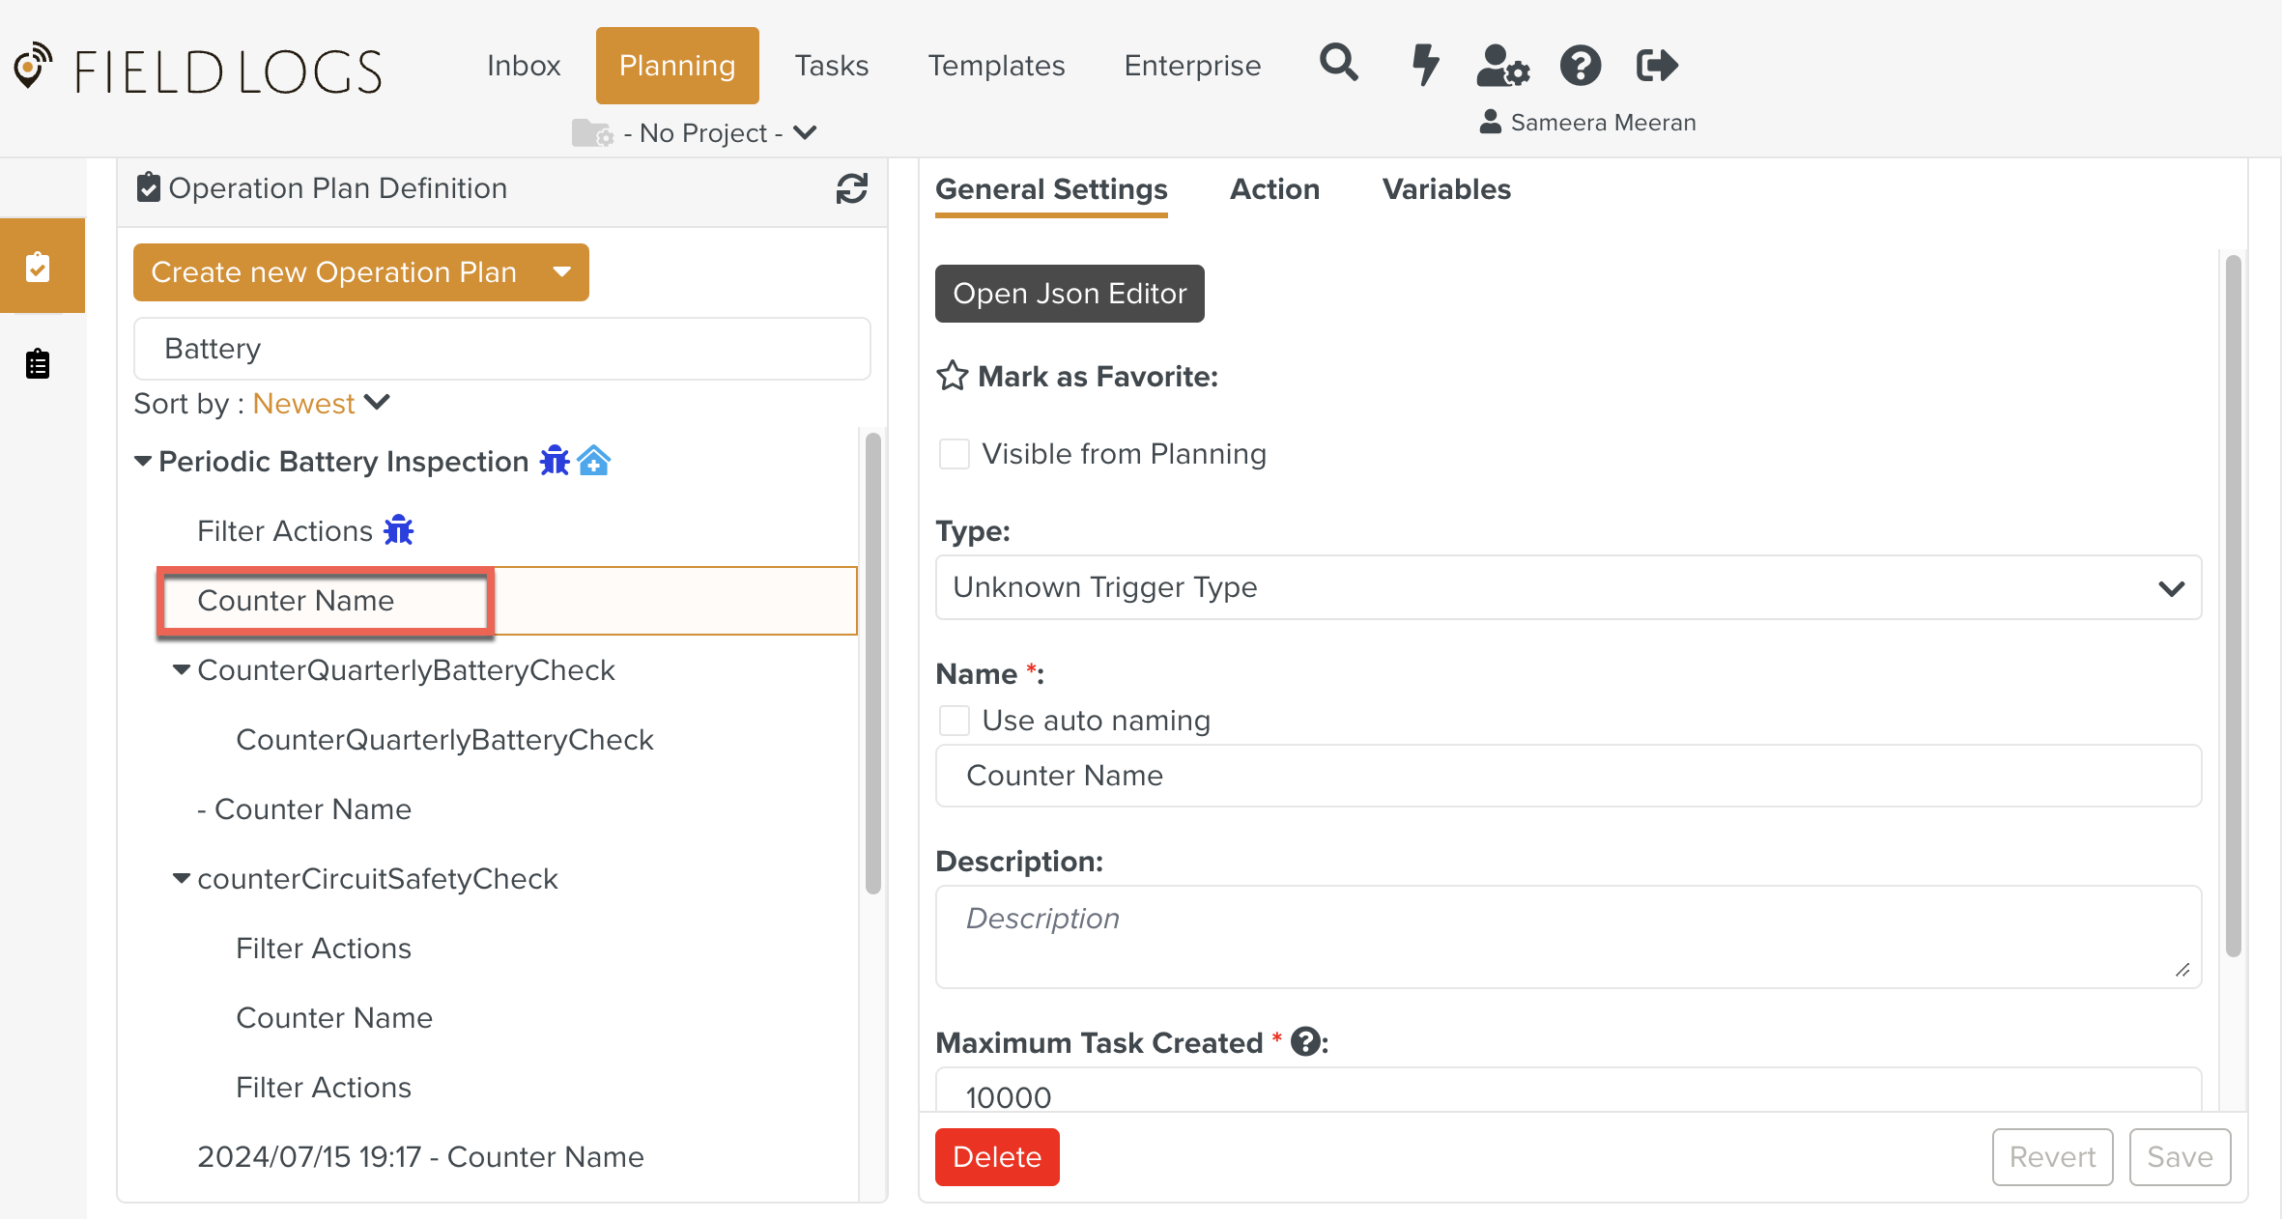Open the user settings gear icon
2282x1219 pixels.
(x=1502, y=66)
